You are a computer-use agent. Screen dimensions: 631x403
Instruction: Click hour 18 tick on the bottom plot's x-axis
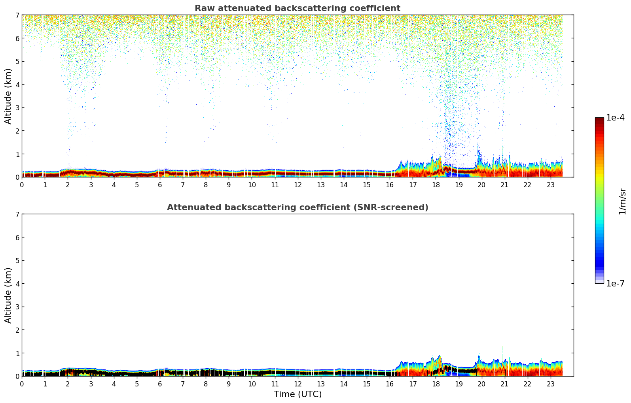(x=436, y=384)
